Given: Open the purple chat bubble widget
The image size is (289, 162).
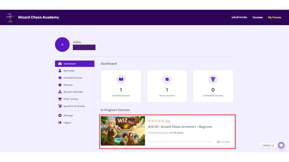Looking at the screenshot, I should point(281,145).
